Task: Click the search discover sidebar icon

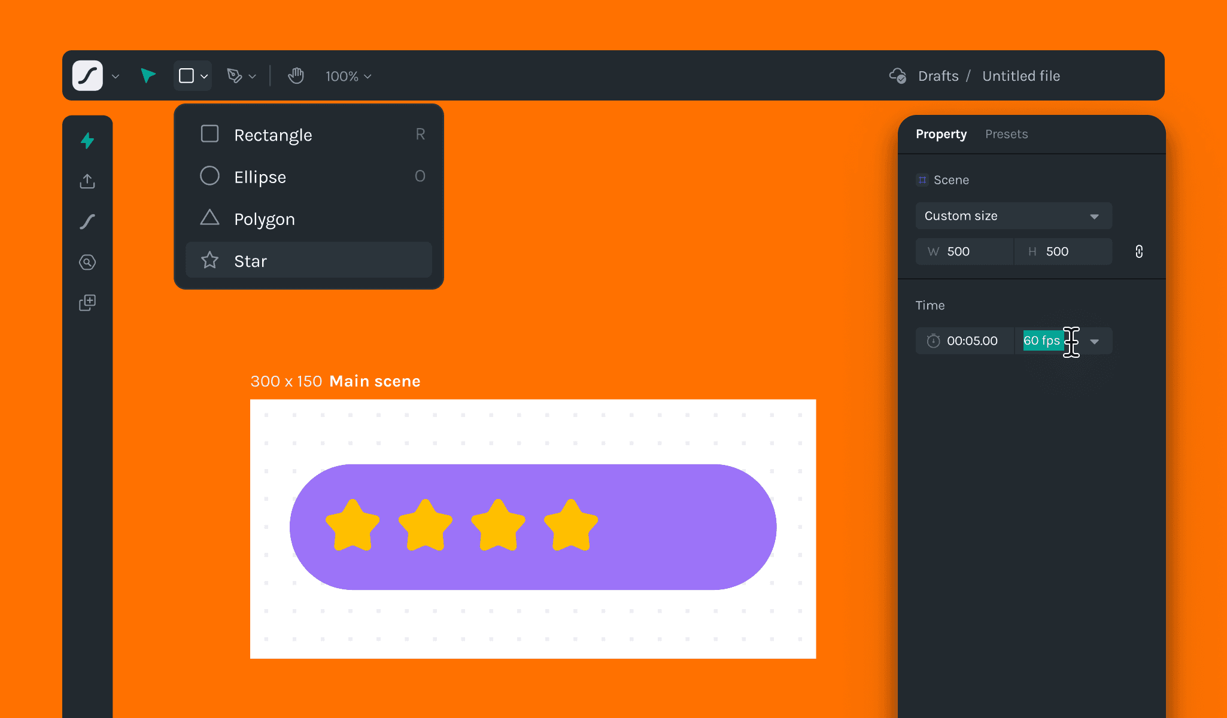Action: click(87, 262)
